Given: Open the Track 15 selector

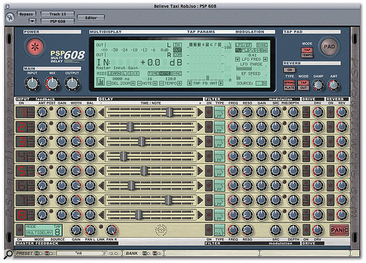Looking at the screenshot, I should 57,14.
